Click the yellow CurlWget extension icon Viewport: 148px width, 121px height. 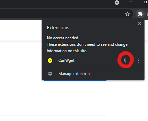click(x=50, y=60)
